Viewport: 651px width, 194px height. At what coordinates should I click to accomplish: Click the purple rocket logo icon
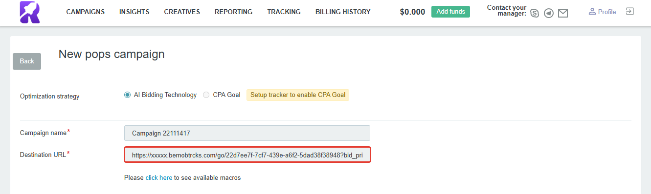tap(30, 12)
